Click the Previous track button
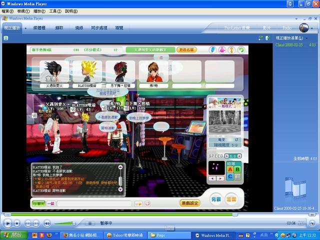Viewport: 320px width, 240px height. tap(28, 223)
